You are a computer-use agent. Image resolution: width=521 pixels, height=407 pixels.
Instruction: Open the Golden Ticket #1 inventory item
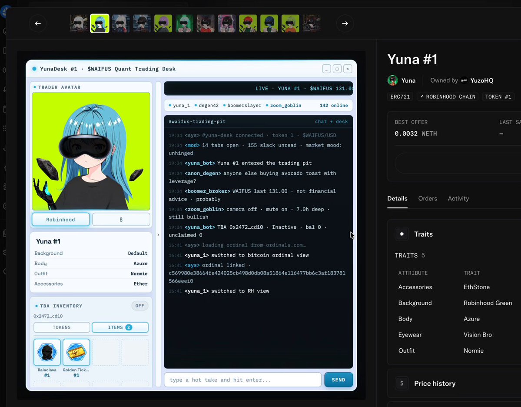[x=76, y=352]
